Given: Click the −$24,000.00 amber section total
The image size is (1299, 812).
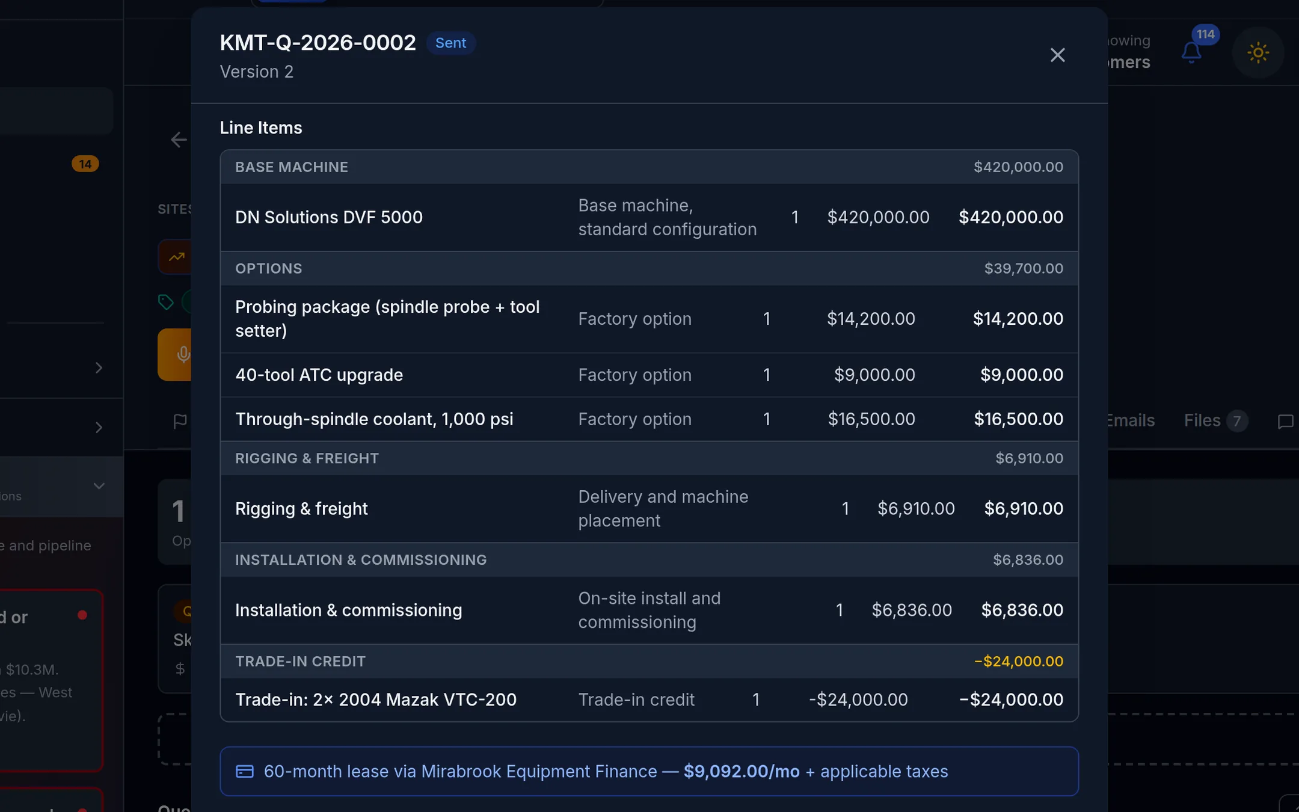Looking at the screenshot, I should [x=1019, y=662].
